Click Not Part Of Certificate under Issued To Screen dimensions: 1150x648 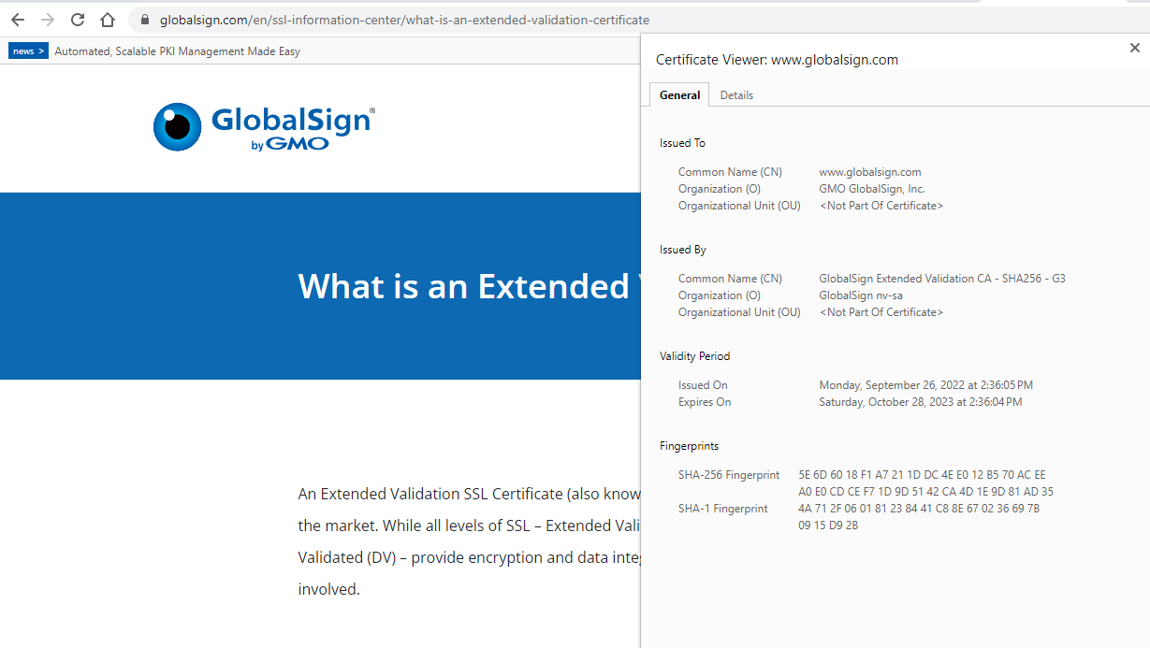[x=881, y=206]
